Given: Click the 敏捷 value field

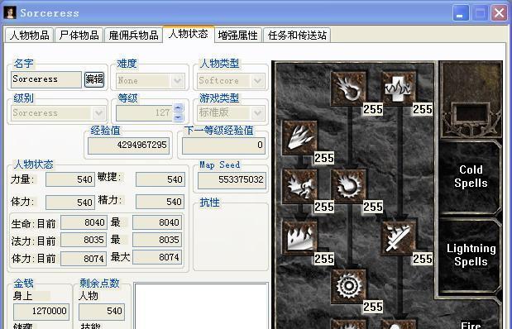Looking at the screenshot, I should click(160, 179).
